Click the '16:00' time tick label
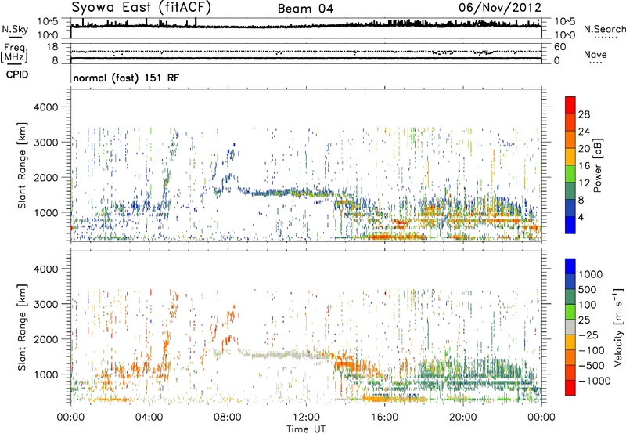The width and height of the screenshot is (626, 434). click(x=384, y=418)
